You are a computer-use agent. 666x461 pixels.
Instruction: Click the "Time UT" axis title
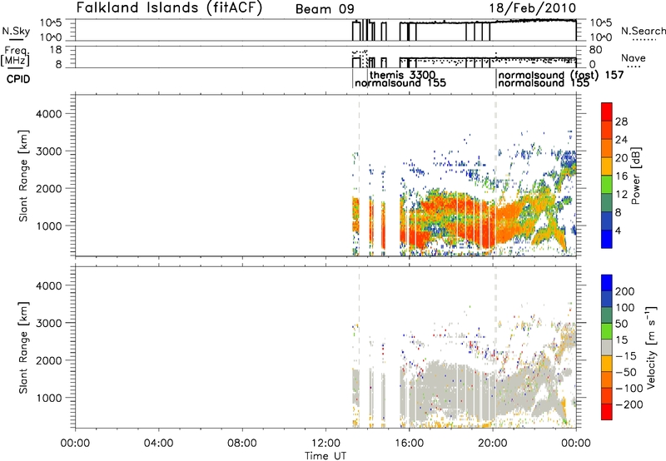point(326,455)
